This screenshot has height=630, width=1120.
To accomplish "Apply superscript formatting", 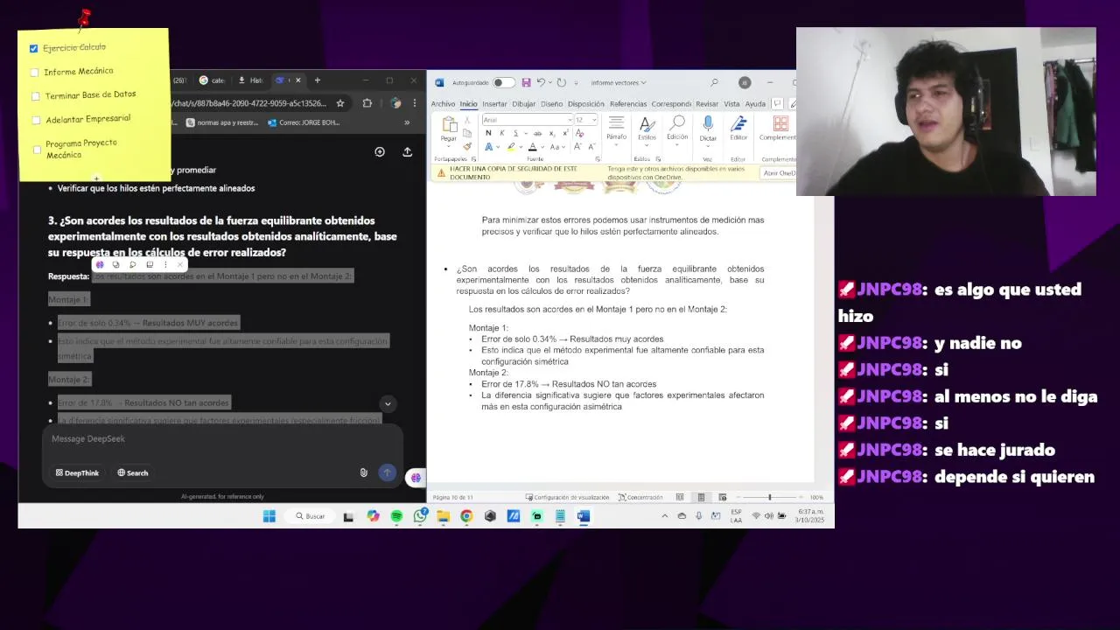I will [x=565, y=133].
